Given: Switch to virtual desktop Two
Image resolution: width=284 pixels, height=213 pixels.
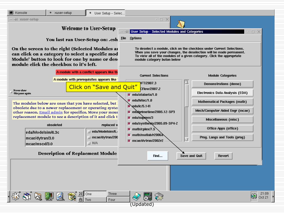Looking at the screenshot, I should pos(95,200).
